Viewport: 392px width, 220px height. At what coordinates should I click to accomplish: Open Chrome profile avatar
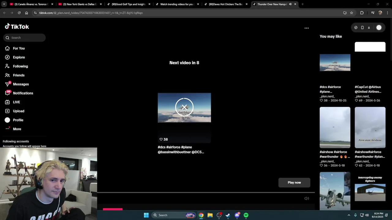pos(380,13)
